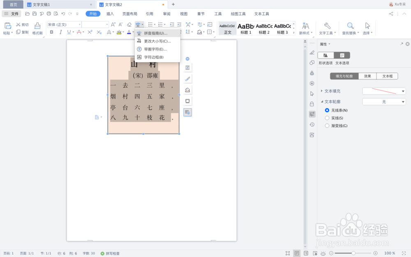The height and width of the screenshot is (257, 411).
Task: Switch to the 效果 tab
Action: [367, 76]
